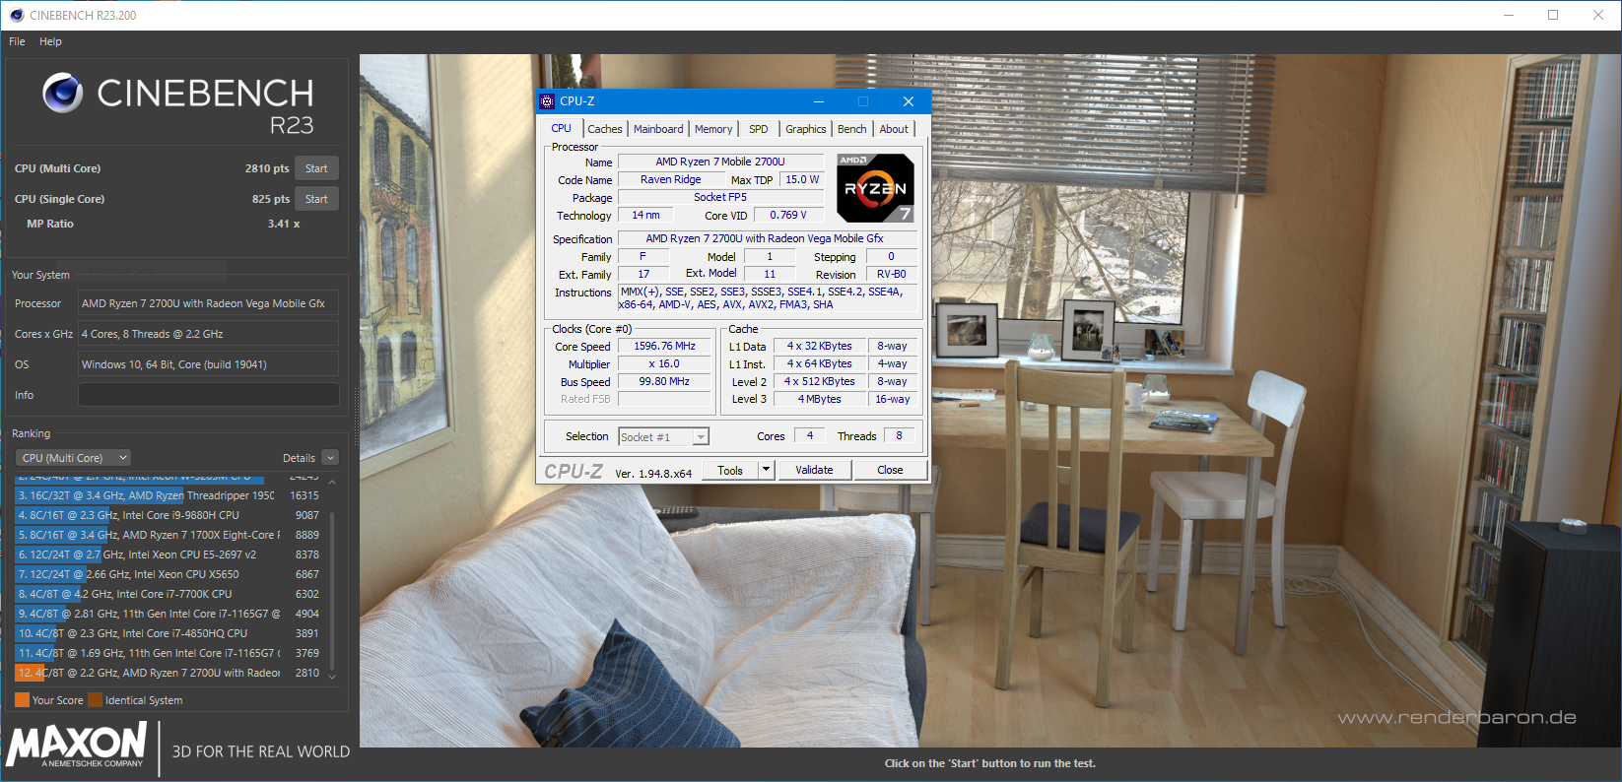Switch to the About tab in CPU-Z
The height and width of the screenshot is (782, 1622).
tap(894, 129)
